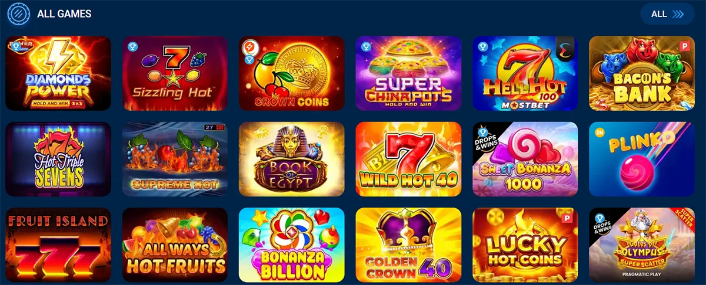Launch the Hell Hot 100 slot

525,73
